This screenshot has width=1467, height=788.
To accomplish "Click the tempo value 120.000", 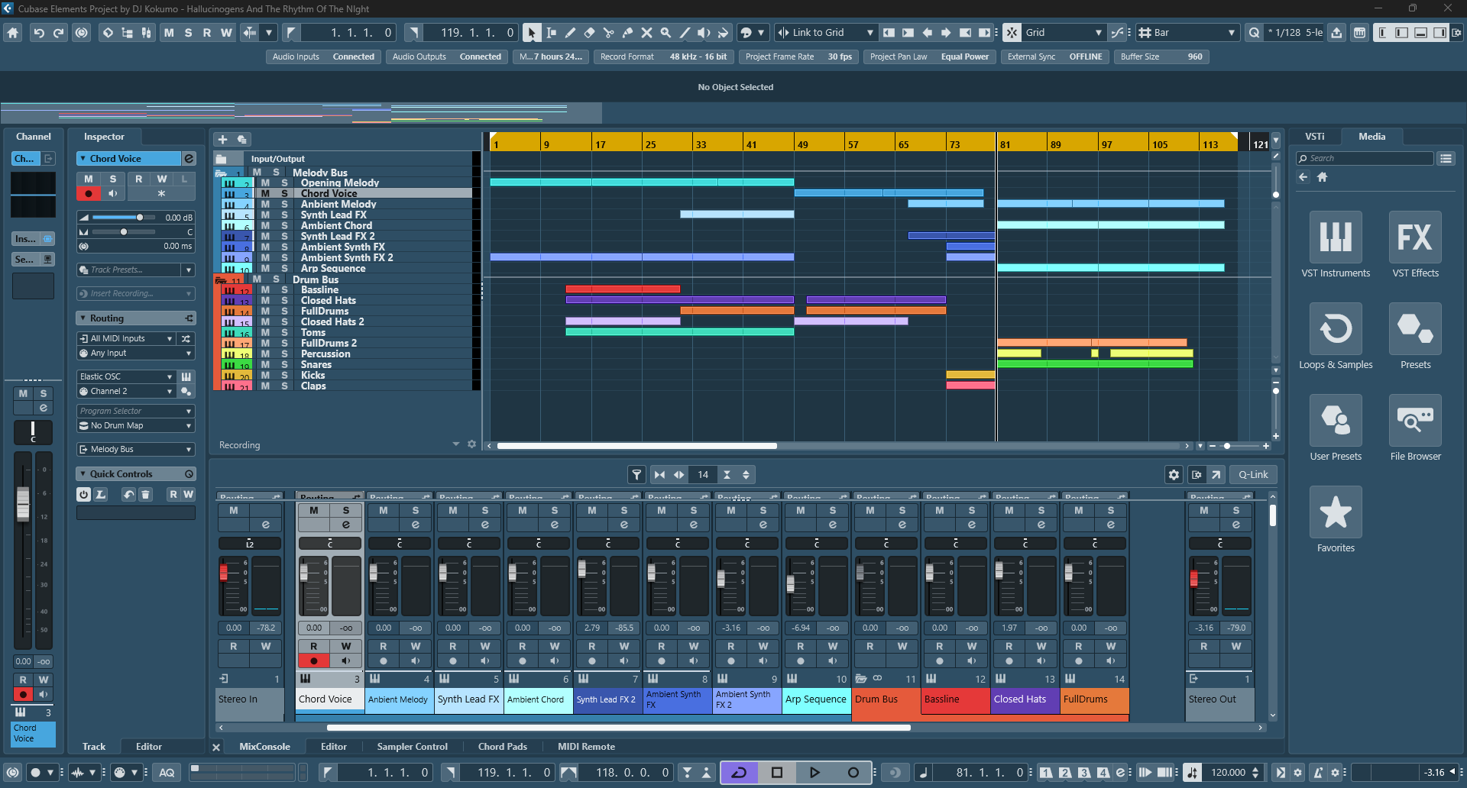I will [x=1227, y=773].
